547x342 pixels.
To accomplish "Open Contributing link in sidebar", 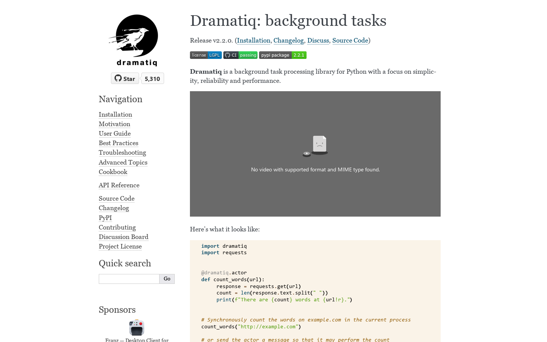I will [x=117, y=227].
